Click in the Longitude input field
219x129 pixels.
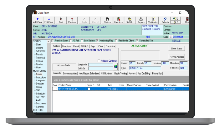pyautogui.click(x=100, y=65)
